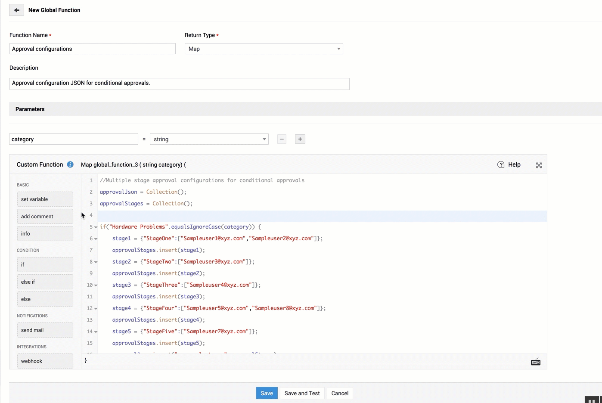Collapse the code fold at line 5

(x=96, y=227)
